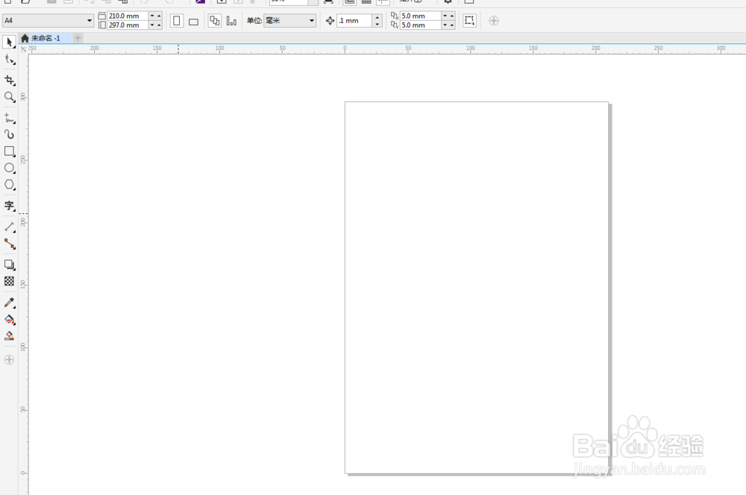Select the Pick tool arrow
This screenshot has width=746, height=495.
click(x=9, y=42)
